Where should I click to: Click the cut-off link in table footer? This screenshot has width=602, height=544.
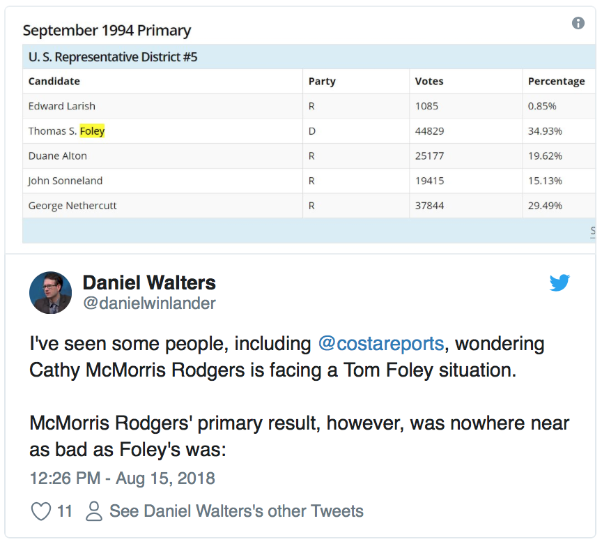[593, 231]
